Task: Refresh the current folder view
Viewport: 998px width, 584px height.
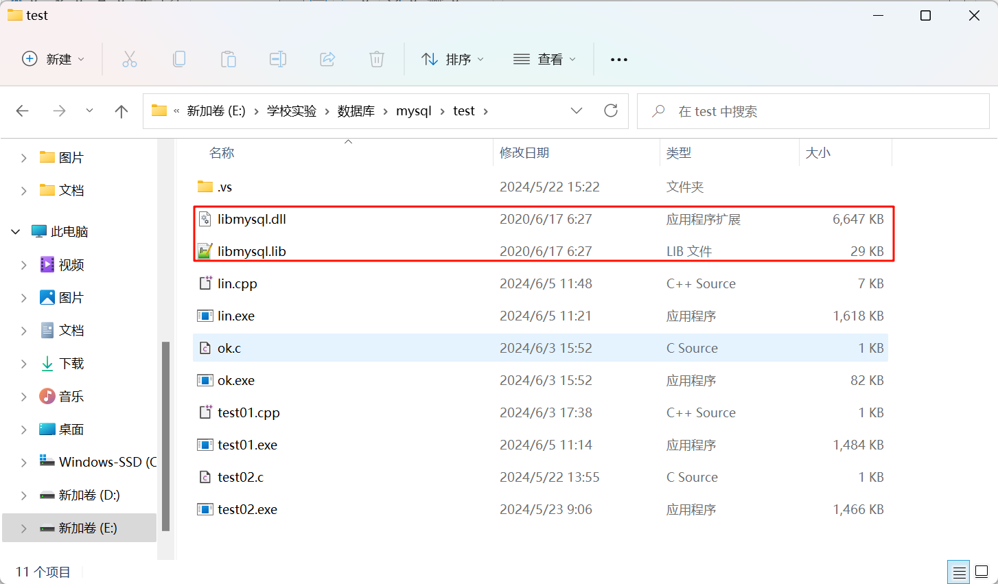Action: coord(611,110)
